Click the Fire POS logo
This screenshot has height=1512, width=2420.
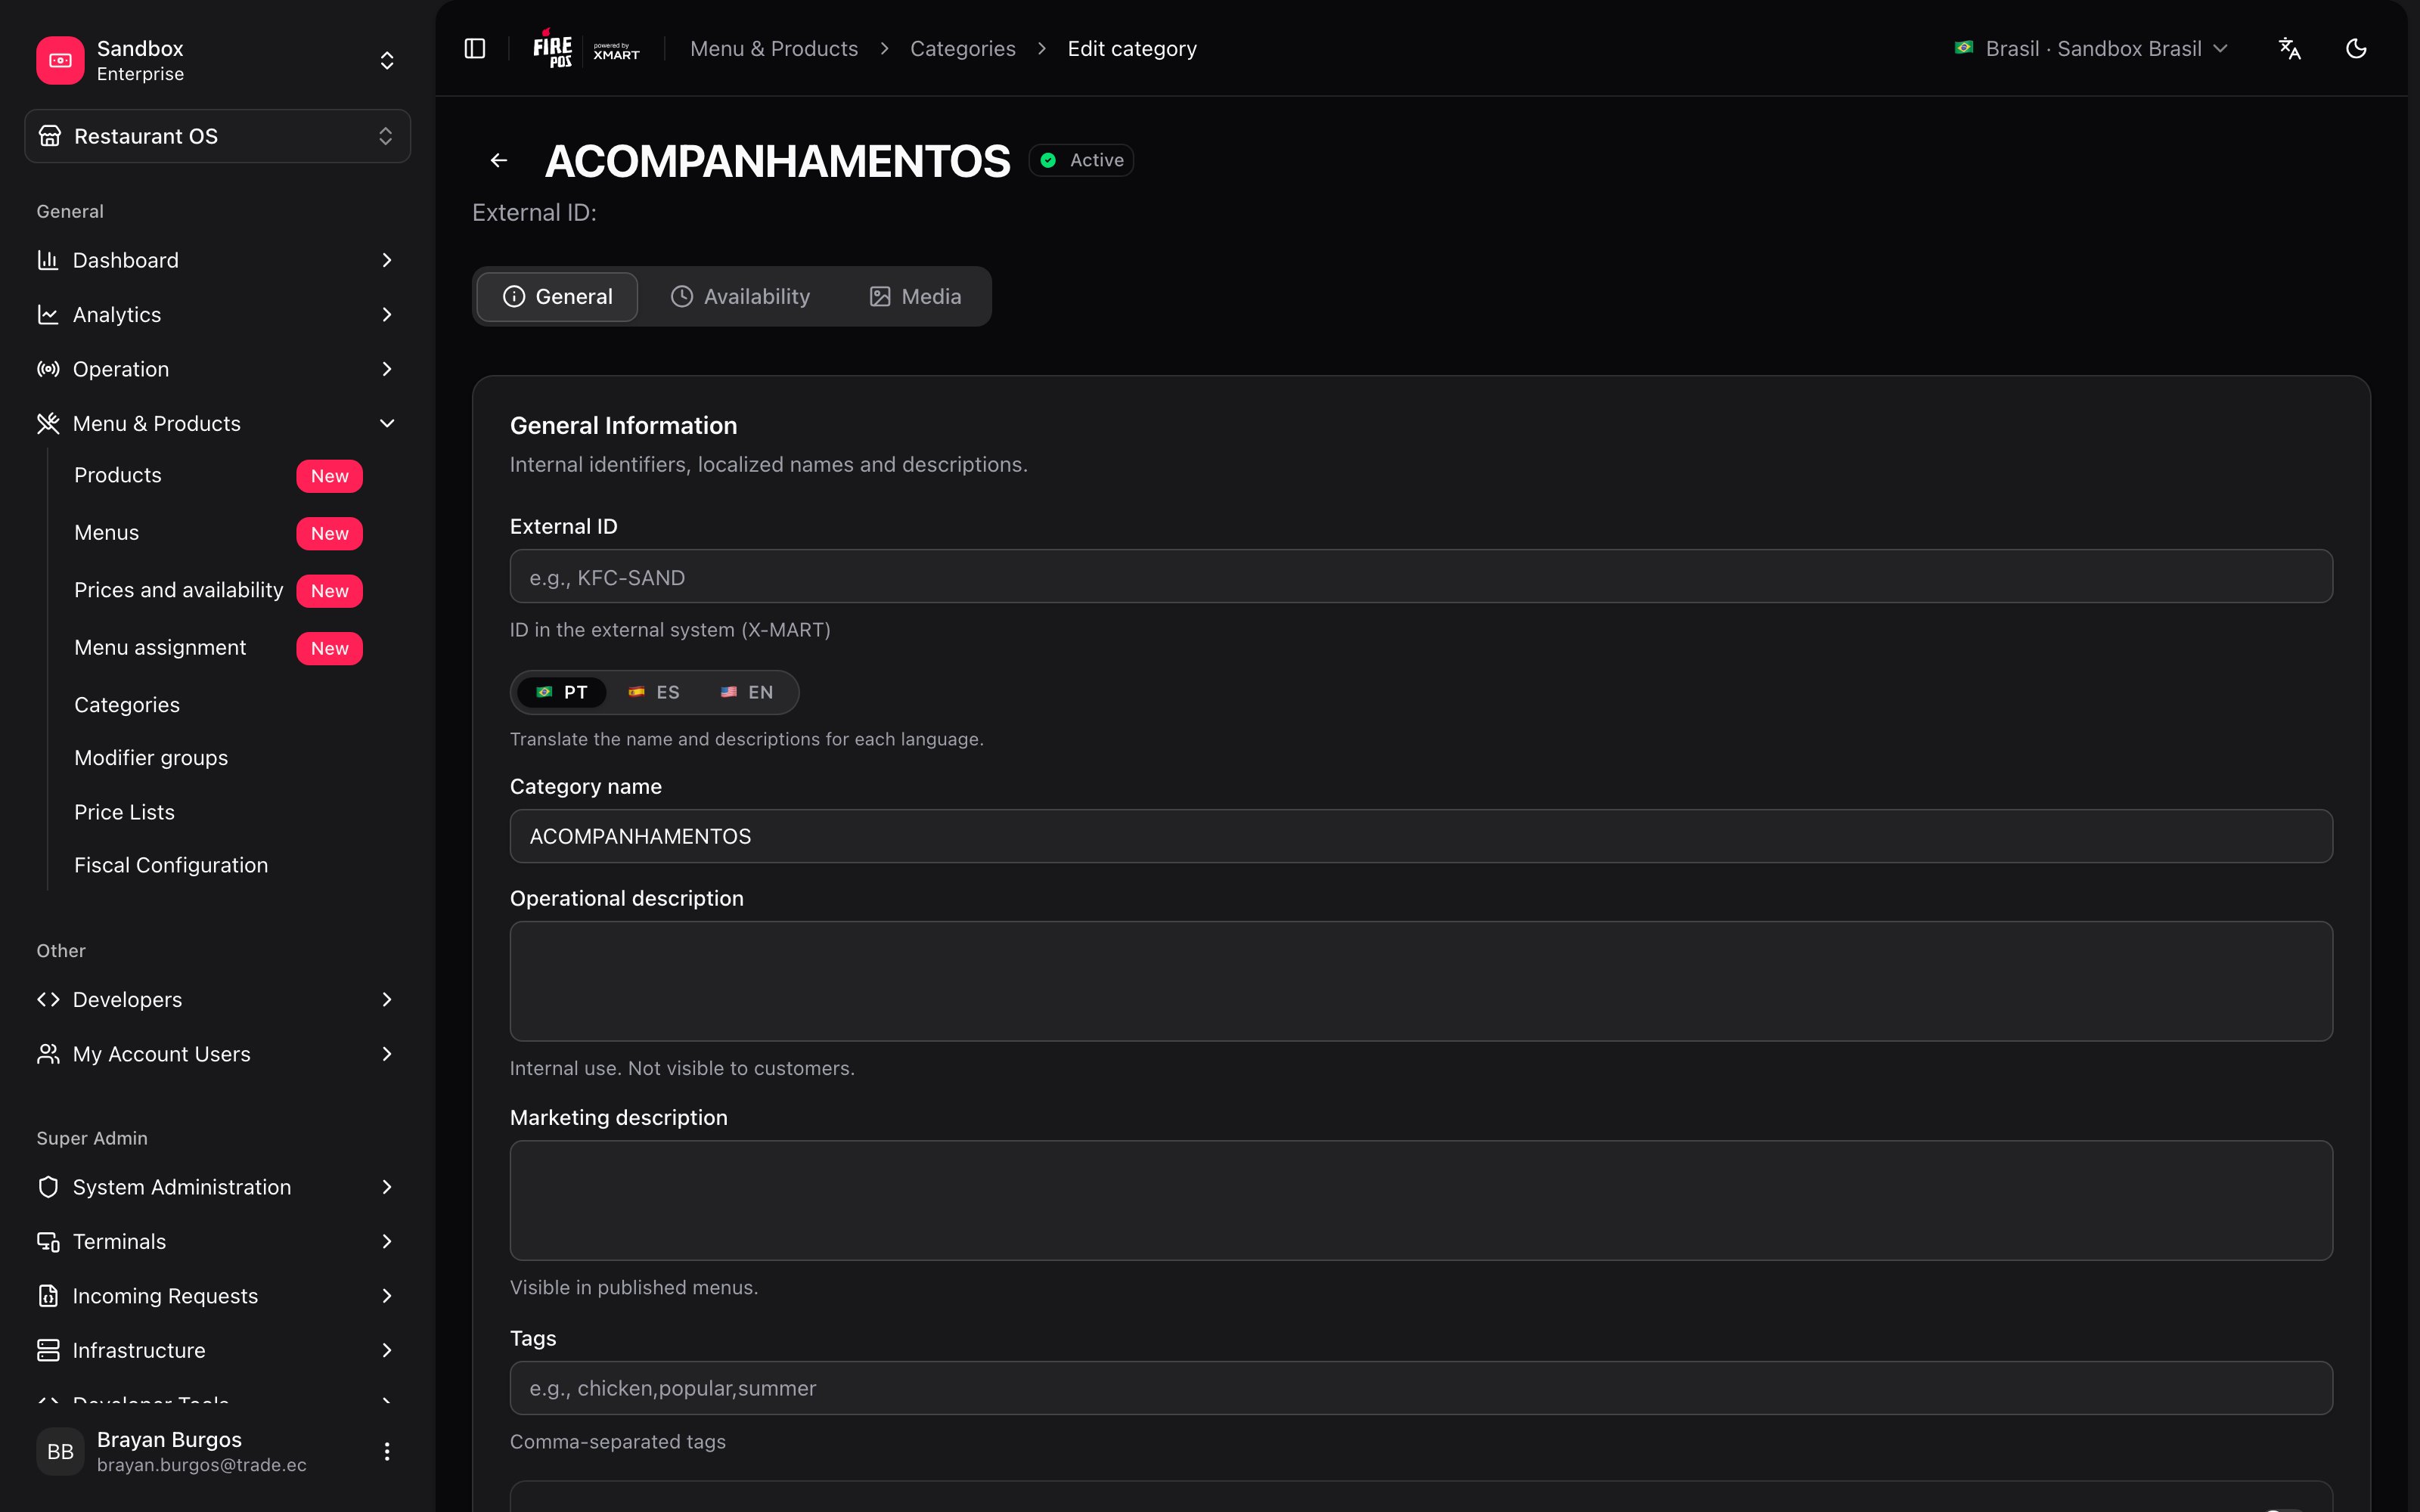coord(552,48)
